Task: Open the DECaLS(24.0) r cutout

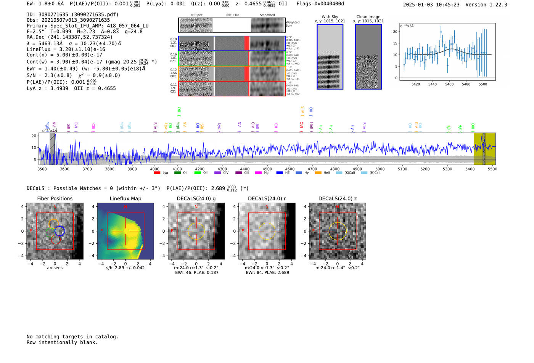Action: [267, 231]
